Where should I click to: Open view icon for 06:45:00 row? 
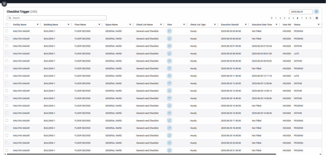click(169, 39)
